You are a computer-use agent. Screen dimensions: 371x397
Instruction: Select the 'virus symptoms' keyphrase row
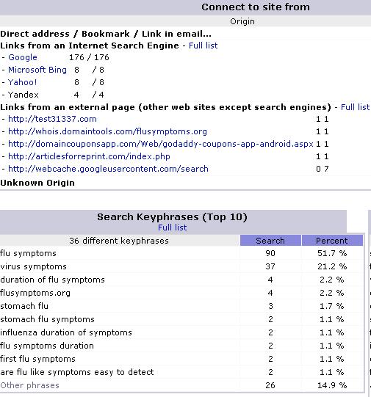click(x=182, y=266)
